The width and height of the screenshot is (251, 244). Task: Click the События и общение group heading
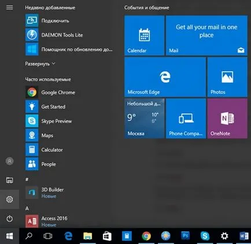[x=146, y=8]
